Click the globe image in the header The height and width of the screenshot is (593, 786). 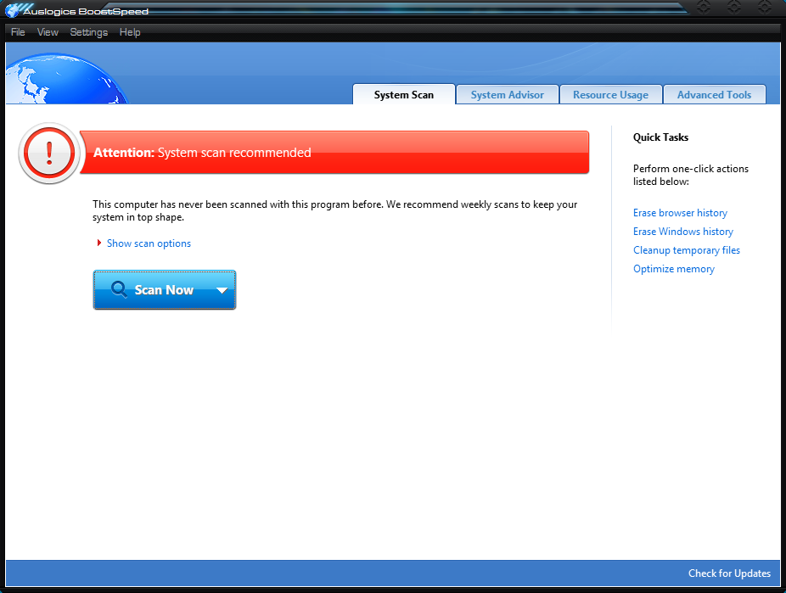(x=66, y=79)
